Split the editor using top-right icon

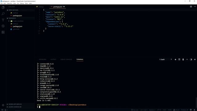(191, 7)
